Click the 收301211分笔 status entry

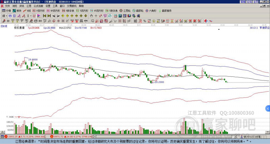tap(250, 137)
